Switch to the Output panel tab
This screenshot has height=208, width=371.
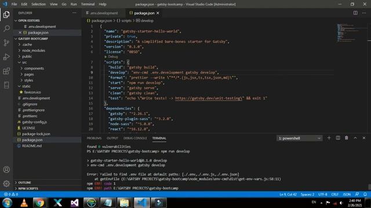112,138
